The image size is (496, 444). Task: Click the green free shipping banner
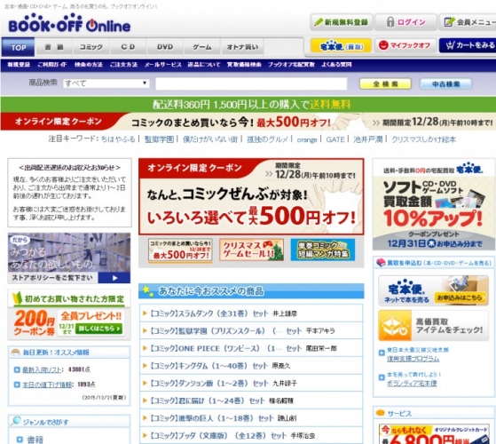(248, 104)
